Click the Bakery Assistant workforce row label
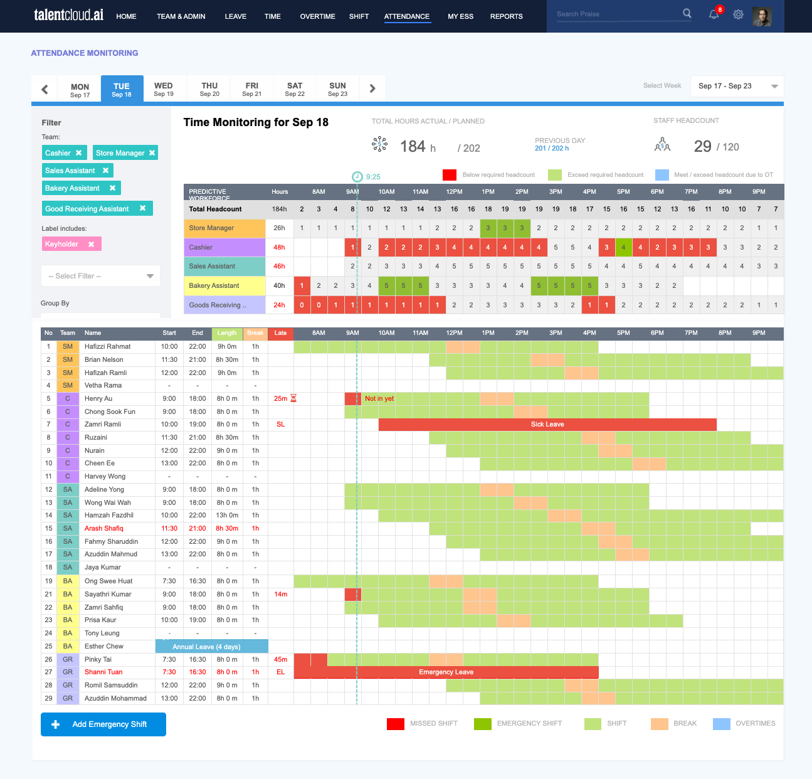The height and width of the screenshot is (779, 812). point(224,286)
